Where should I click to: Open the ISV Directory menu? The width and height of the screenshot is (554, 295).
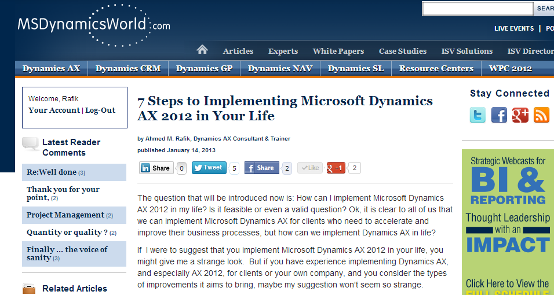(x=530, y=51)
